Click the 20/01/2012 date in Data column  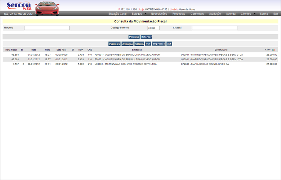[34, 64]
